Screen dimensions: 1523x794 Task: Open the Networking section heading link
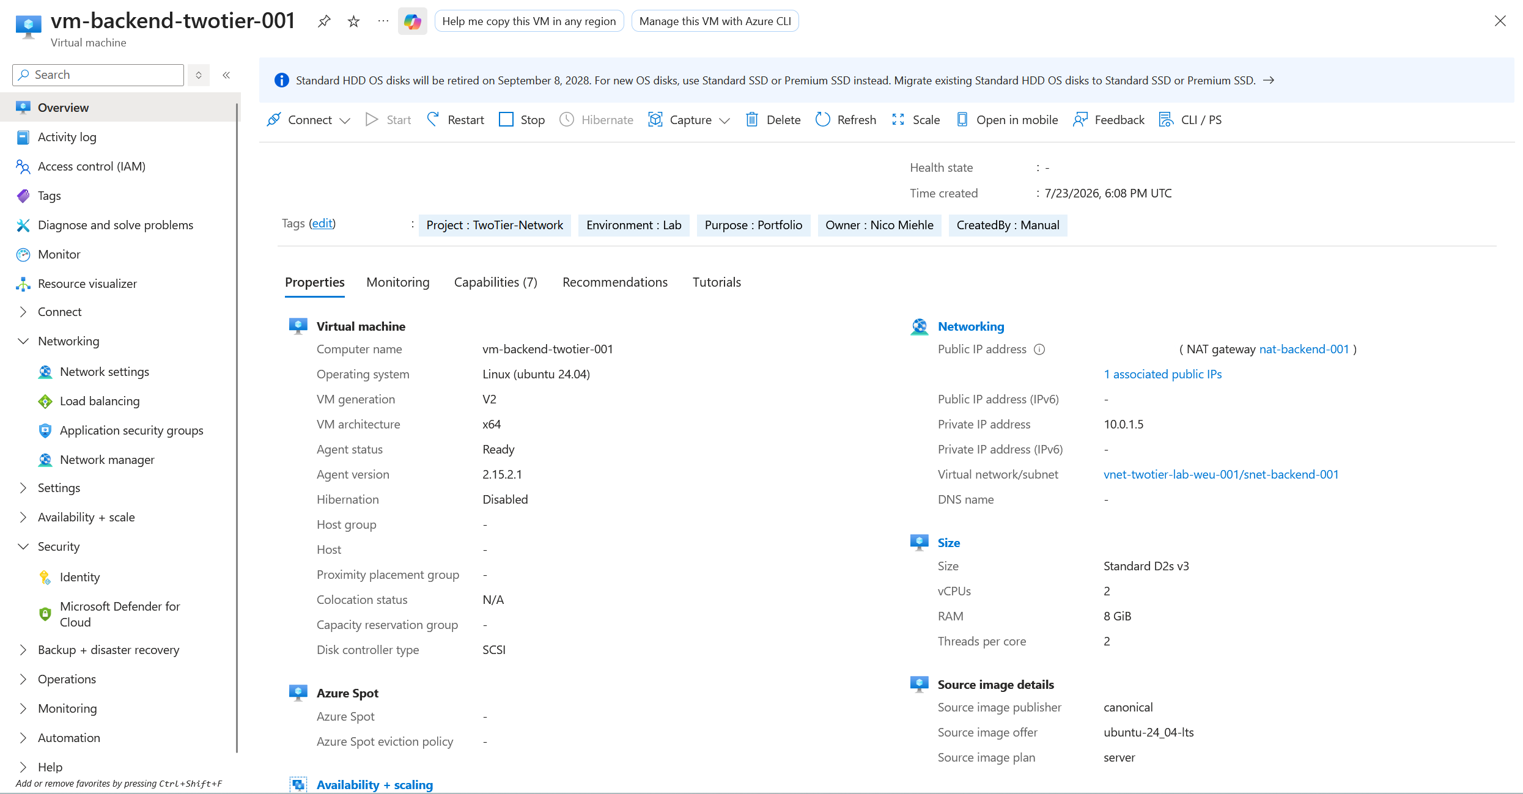point(971,326)
